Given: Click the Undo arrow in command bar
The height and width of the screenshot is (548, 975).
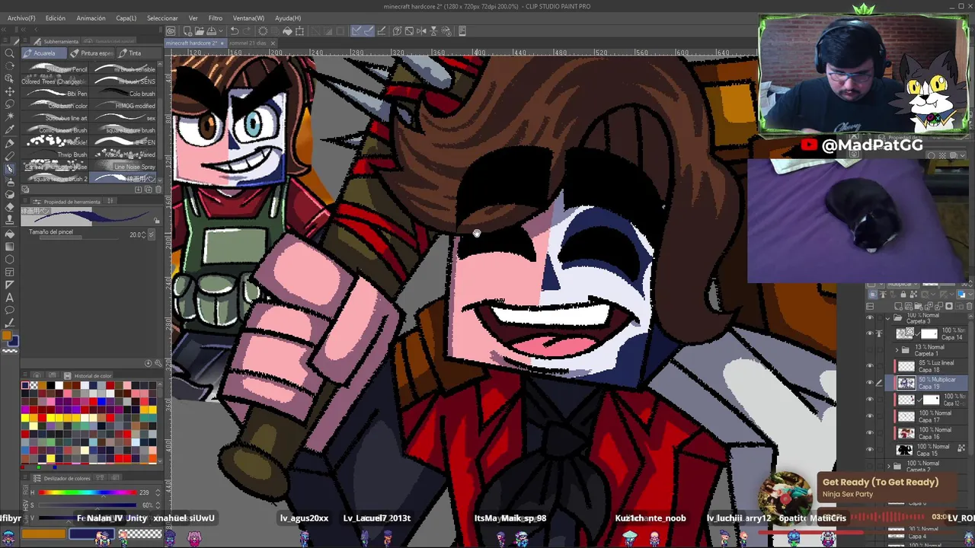Looking at the screenshot, I should [235, 31].
